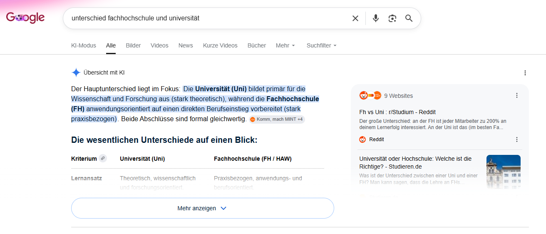The width and height of the screenshot is (546, 234).
Task: Open the Bücher tab
Action: click(256, 45)
